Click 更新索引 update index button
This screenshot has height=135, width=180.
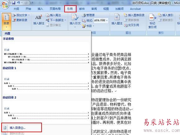pos(166,20)
